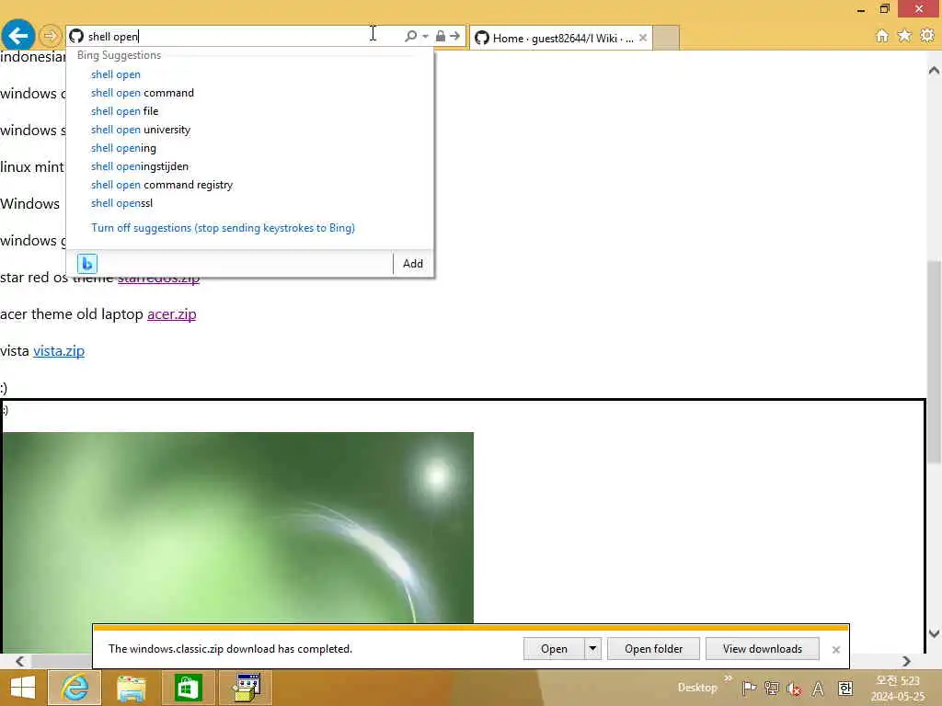Open the downloaded windows.classic.zip
942x706 pixels.
point(553,649)
